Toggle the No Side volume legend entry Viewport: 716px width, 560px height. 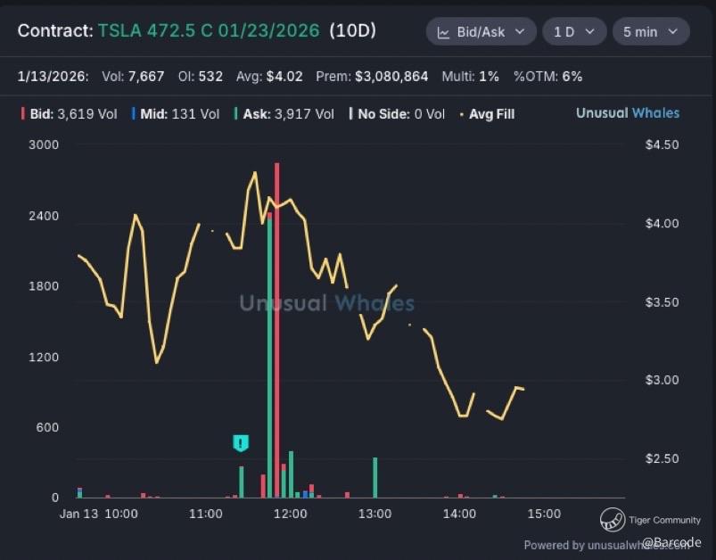[397, 114]
